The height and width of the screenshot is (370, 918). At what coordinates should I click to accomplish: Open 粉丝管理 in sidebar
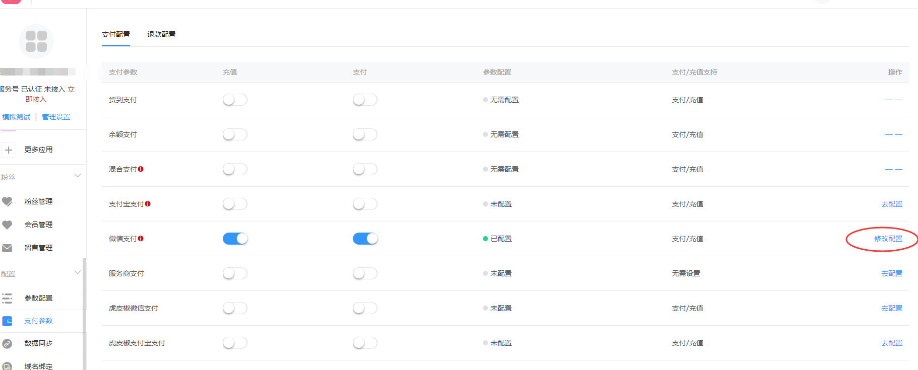tap(38, 201)
